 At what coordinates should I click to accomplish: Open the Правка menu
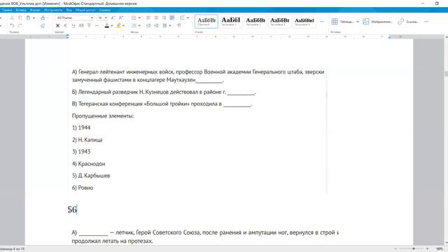click(7, 10)
